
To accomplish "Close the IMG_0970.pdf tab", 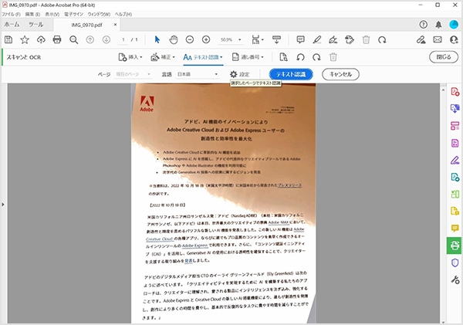I will (115, 25).
